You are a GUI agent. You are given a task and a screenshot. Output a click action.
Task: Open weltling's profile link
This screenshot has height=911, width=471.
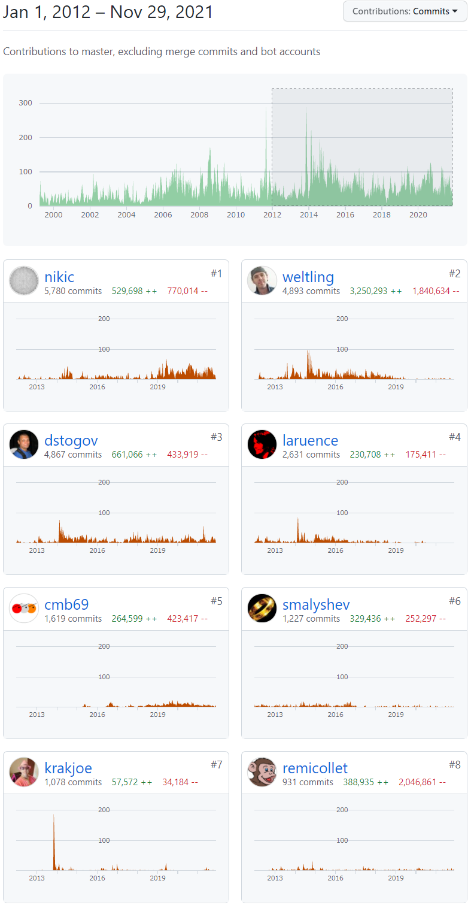click(x=308, y=277)
